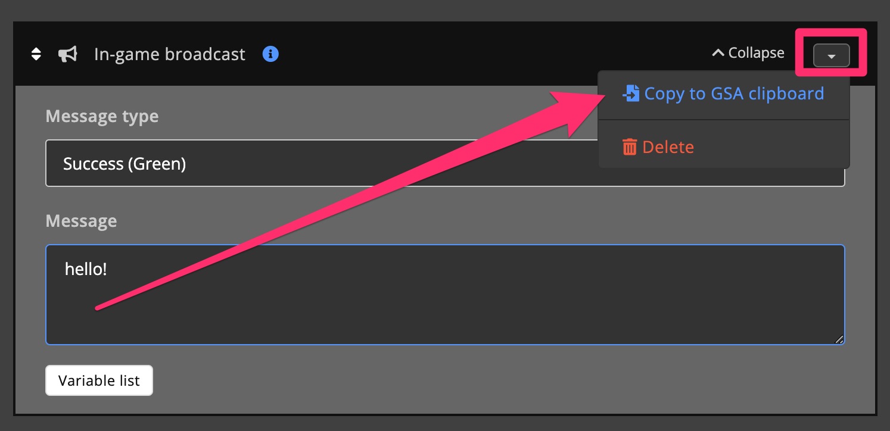Click the Variable list button
890x431 pixels.
coord(99,380)
